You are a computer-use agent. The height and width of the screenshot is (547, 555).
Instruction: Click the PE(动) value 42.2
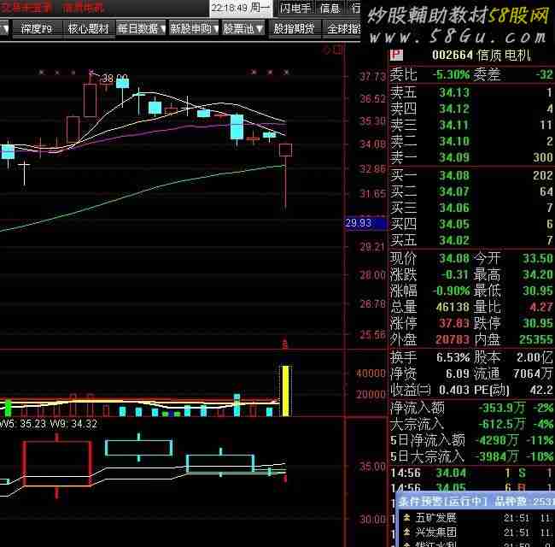point(541,390)
